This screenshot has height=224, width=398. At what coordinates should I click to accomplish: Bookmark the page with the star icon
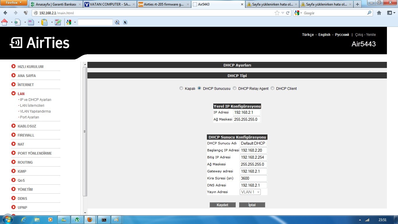coord(277,13)
